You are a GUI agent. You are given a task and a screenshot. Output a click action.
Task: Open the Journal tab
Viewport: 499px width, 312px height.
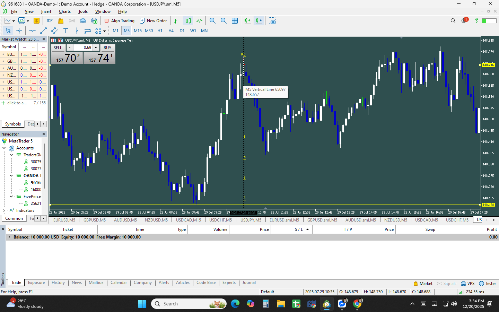point(249,283)
